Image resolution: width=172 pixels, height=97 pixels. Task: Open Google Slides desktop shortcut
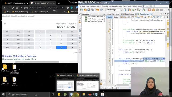click(x=5, y=68)
